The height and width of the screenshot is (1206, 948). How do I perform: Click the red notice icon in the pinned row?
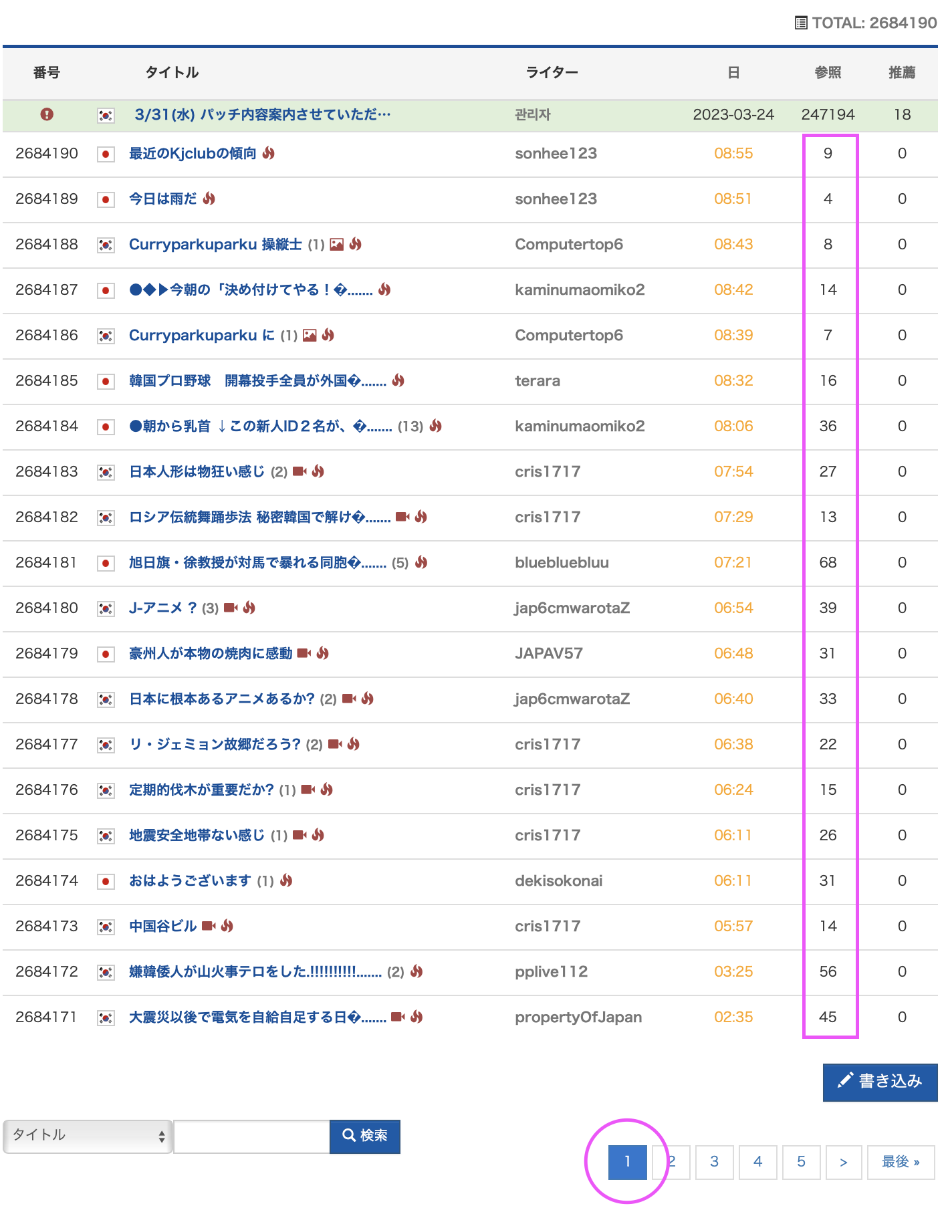tap(47, 114)
